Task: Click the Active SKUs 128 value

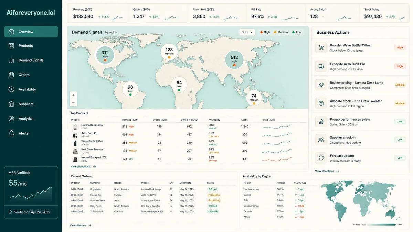Action: coord(314,16)
